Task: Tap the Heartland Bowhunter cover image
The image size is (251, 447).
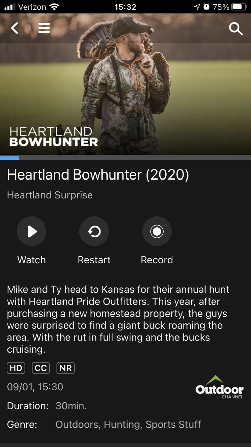Action: click(x=125, y=84)
